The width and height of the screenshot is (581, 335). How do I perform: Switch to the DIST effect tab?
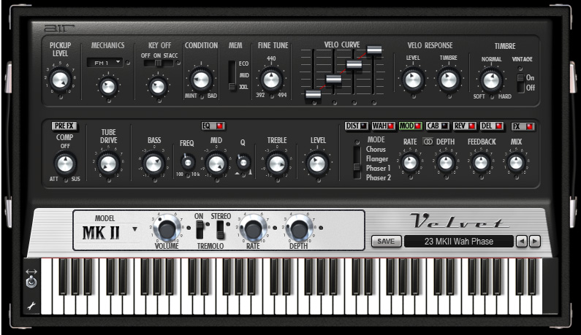[356, 126]
